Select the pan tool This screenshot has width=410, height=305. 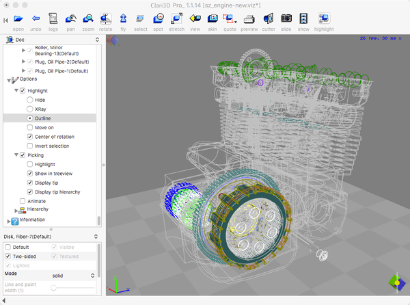click(70, 18)
